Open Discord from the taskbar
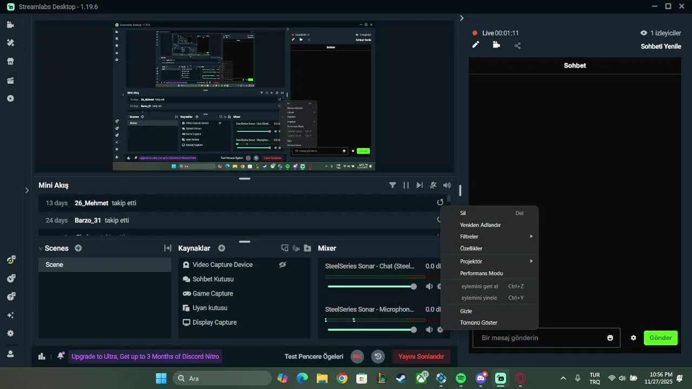This screenshot has height=389, width=692. [481, 378]
